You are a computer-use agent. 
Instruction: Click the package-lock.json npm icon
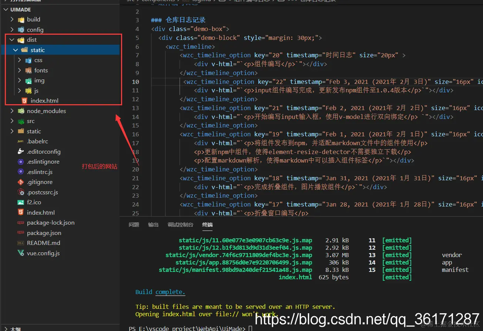coord(21,223)
